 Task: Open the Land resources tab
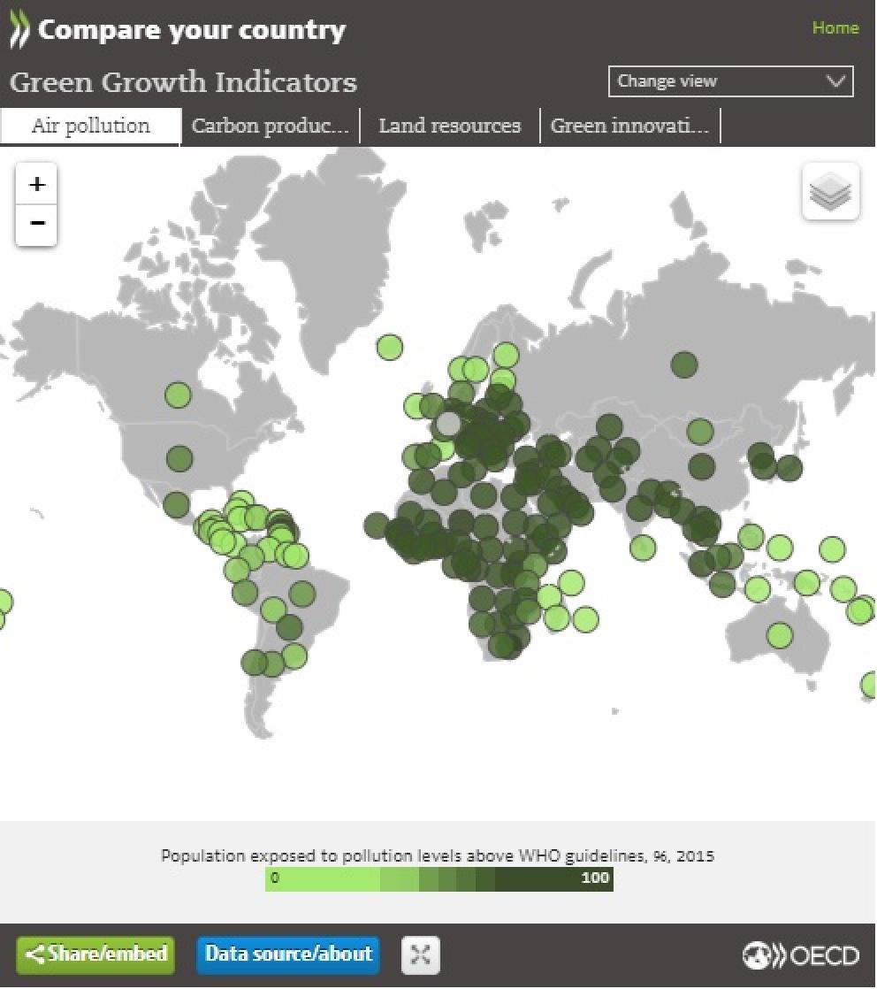click(449, 126)
